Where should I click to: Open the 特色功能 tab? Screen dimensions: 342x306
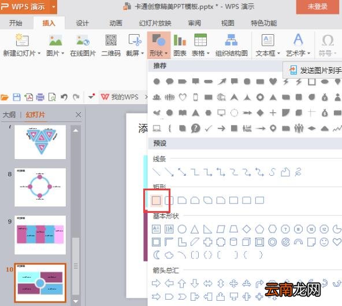tap(263, 23)
